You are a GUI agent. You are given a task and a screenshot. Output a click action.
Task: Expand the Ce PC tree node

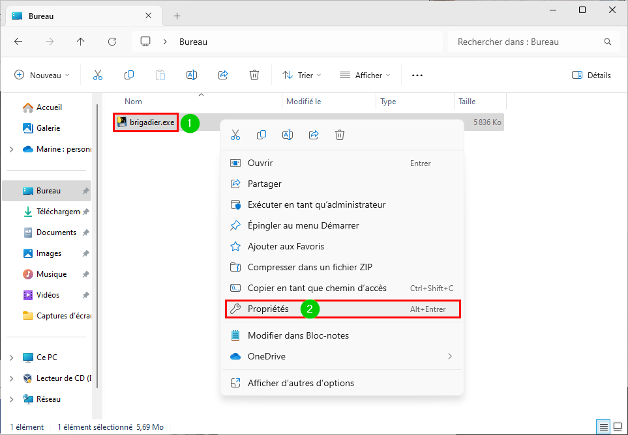[x=11, y=358]
